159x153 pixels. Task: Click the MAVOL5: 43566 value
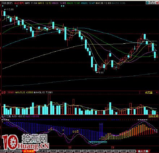tap(24, 93)
